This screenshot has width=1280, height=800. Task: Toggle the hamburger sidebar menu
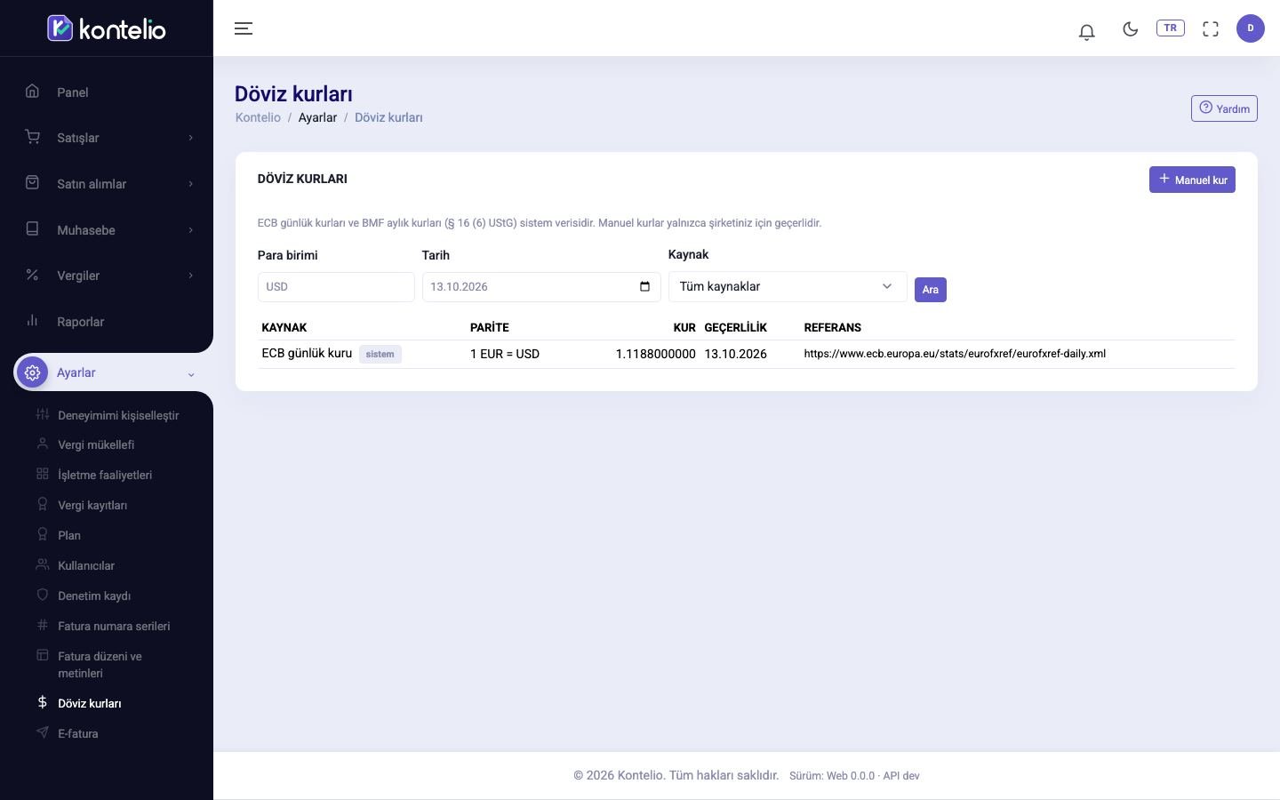coord(244,28)
